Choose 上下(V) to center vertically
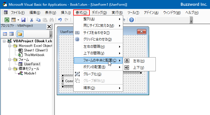210x115 pixels. tap(139, 68)
